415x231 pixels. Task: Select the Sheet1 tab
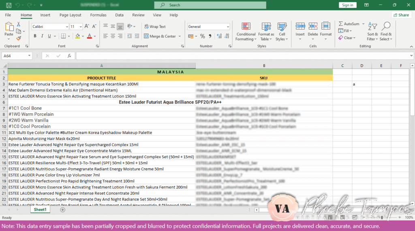click(x=40, y=210)
